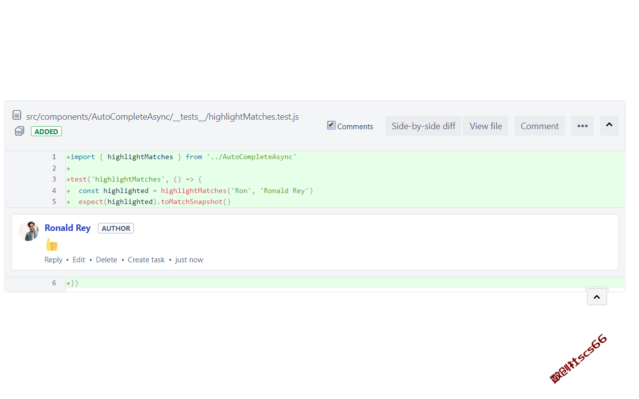Click the Ronald Rey author name
This screenshot has height=399, width=639.
tap(67, 228)
